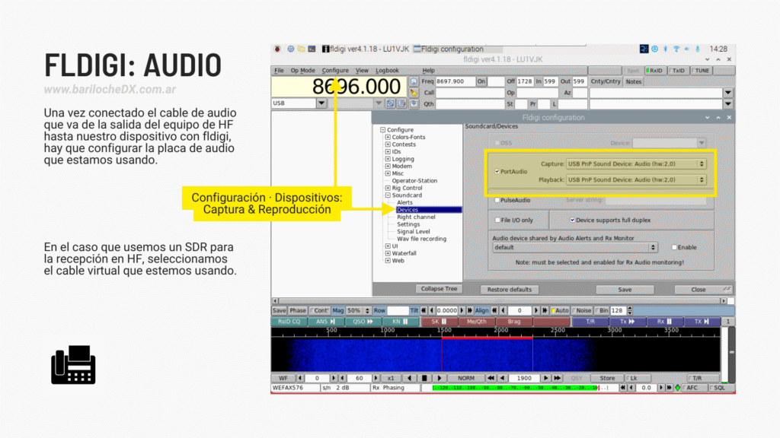Open the Playback device dropdown
Screen dimensions: 780x438
[636, 179]
